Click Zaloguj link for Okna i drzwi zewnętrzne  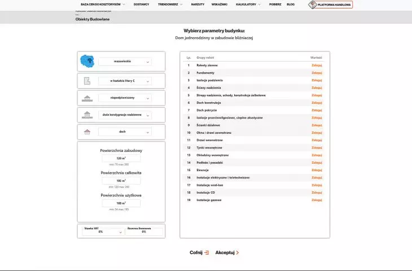coord(317,133)
